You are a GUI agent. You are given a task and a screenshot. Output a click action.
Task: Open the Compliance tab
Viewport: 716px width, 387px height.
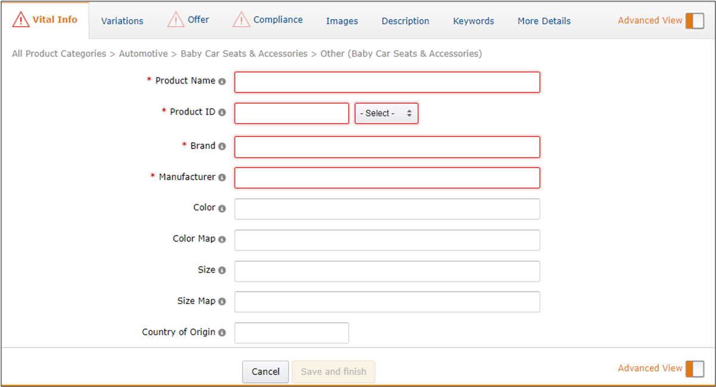pyautogui.click(x=277, y=20)
